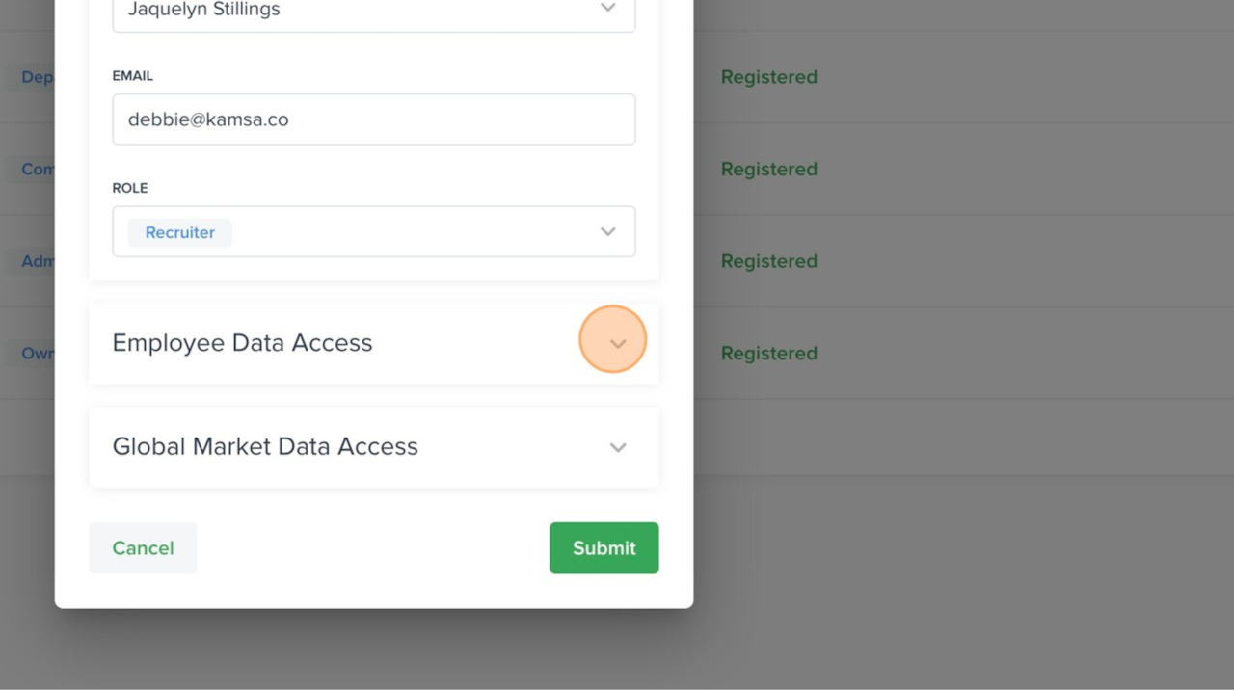
Task: Click Registered status in the Adm row
Action: click(x=768, y=261)
